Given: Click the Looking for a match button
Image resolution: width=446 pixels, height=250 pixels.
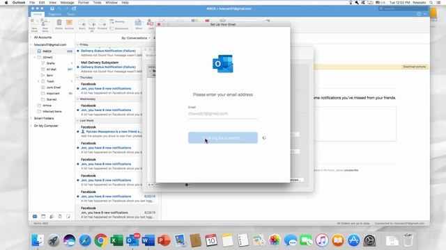Looking at the screenshot, I should point(223,137).
